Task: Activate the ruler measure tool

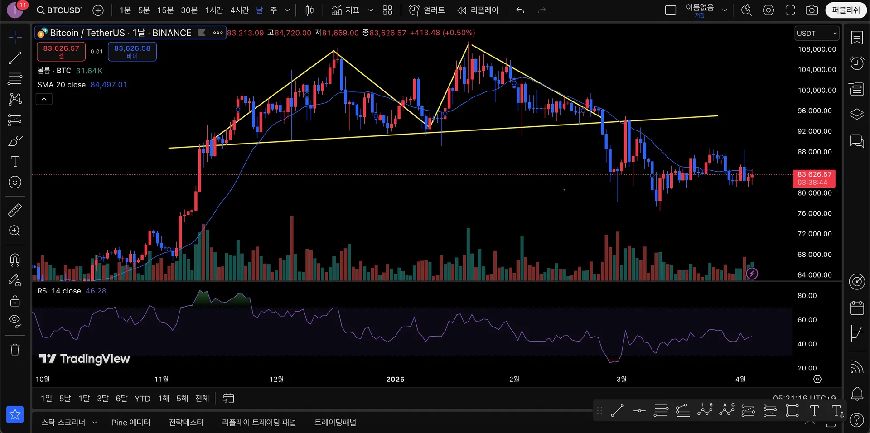Action: [15, 210]
